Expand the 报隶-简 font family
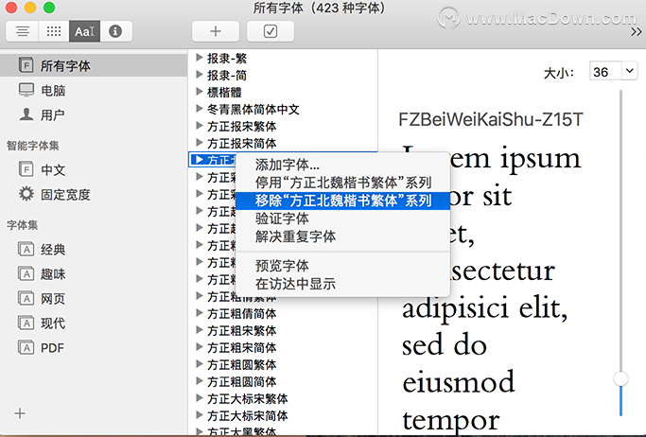The image size is (646, 437). [200, 75]
